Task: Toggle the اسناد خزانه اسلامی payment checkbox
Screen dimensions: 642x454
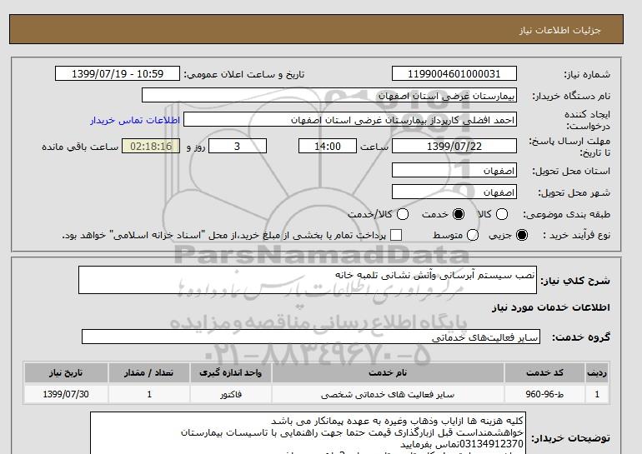Action: [396, 235]
